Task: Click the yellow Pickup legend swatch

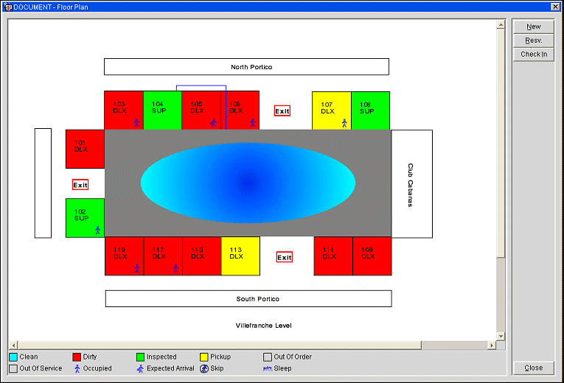Action: click(x=204, y=357)
